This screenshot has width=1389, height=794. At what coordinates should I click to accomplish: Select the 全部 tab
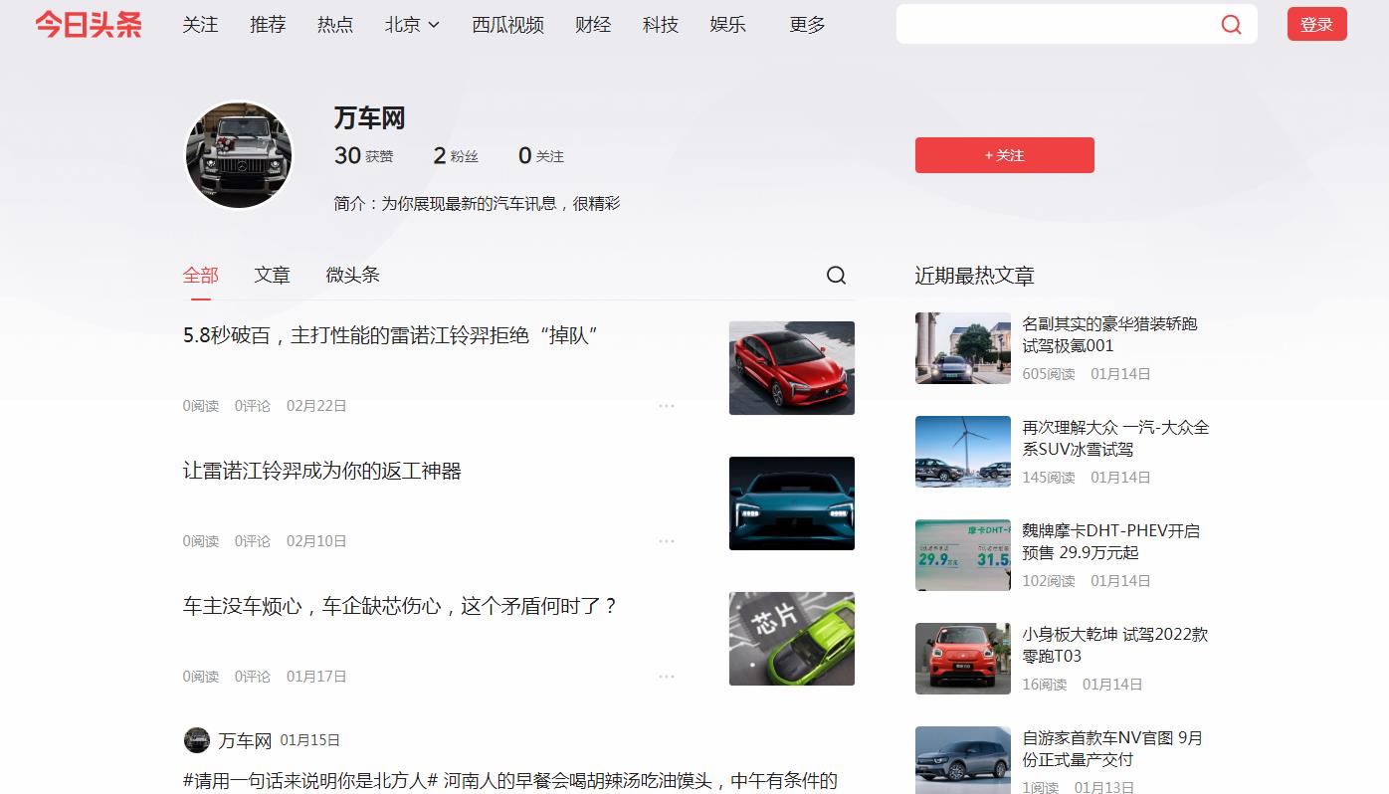click(x=201, y=276)
